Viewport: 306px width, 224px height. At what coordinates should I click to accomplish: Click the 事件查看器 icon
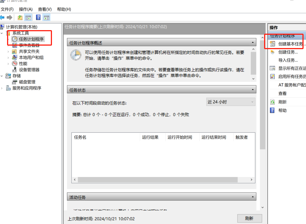coord(15,45)
